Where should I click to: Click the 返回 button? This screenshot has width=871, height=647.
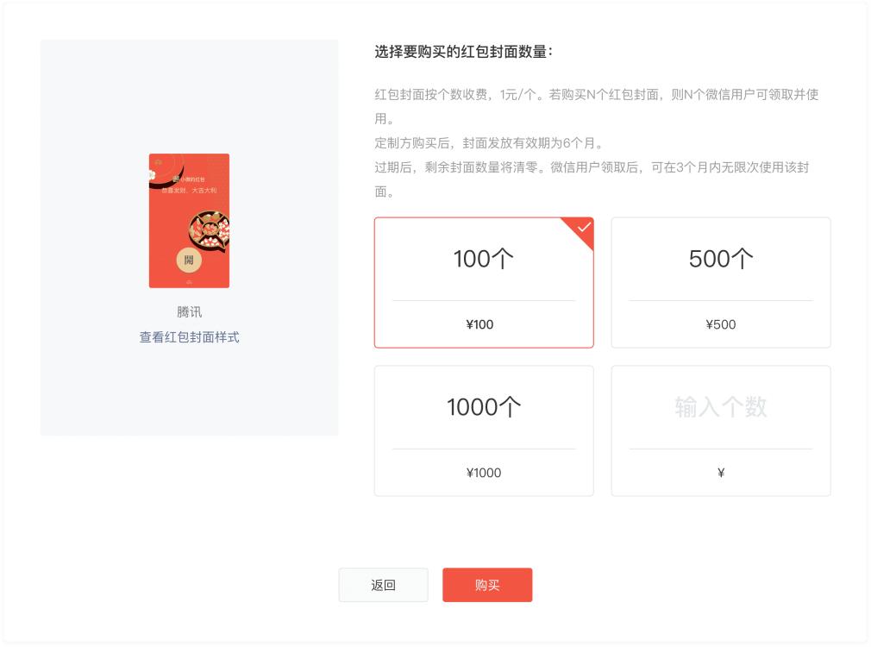point(383,585)
